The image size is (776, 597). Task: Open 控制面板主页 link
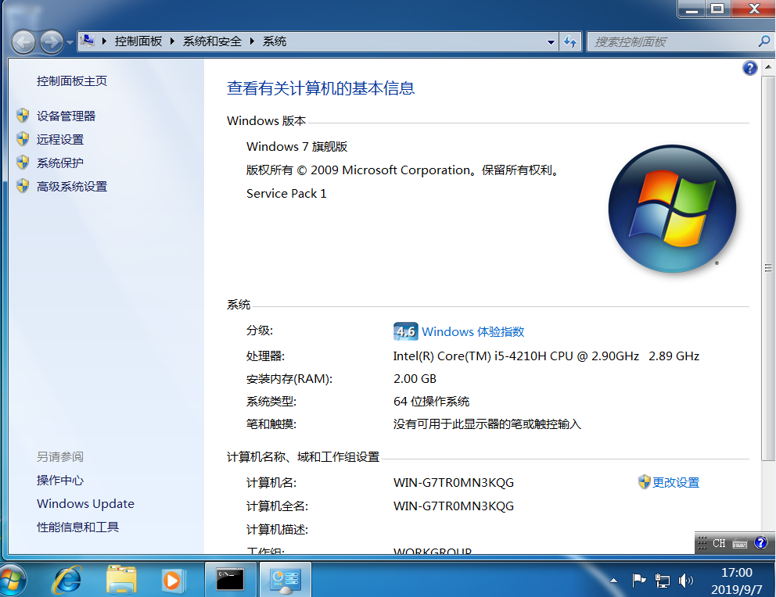point(72,81)
